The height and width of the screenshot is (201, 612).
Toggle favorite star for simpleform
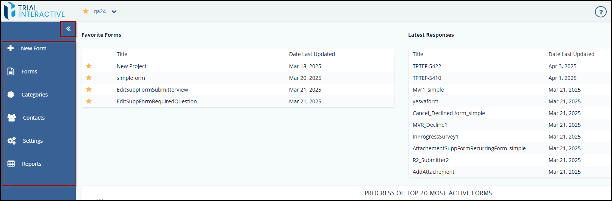click(89, 78)
